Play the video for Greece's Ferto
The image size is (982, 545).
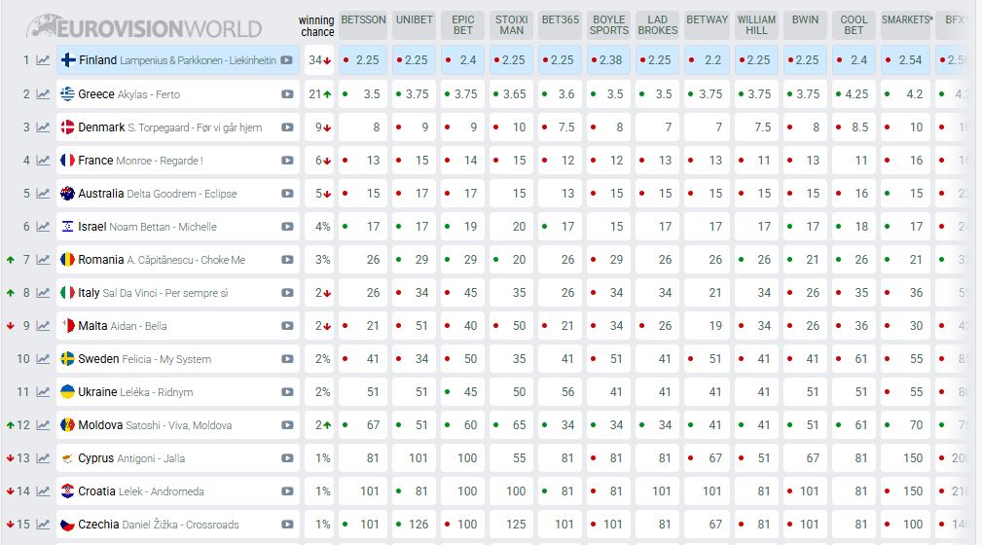tap(287, 94)
